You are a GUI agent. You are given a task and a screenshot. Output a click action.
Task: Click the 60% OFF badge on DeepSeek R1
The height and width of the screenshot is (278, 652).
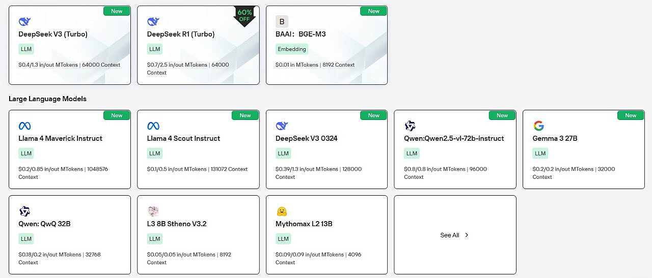click(x=244, y=16)
